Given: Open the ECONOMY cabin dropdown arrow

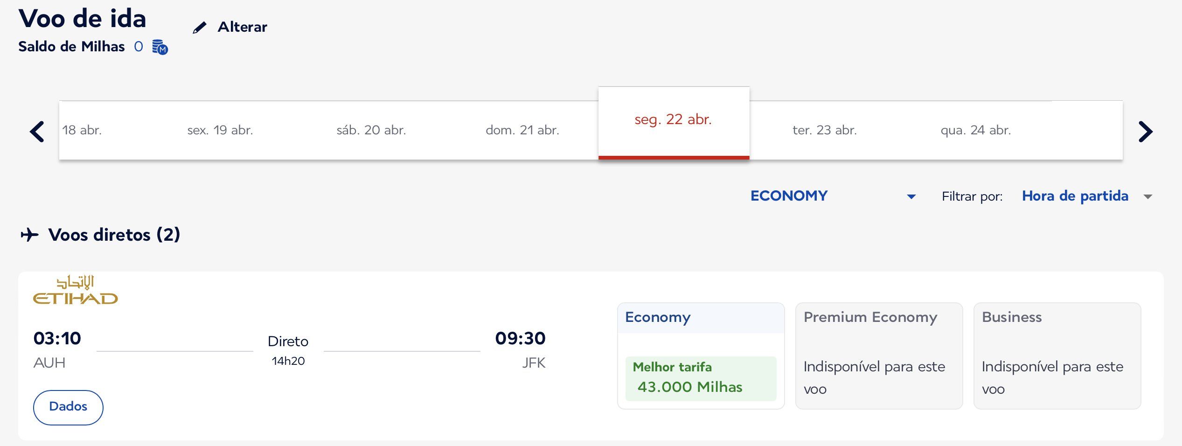Looking at the screenshot, I should click(x=911, y=197).
